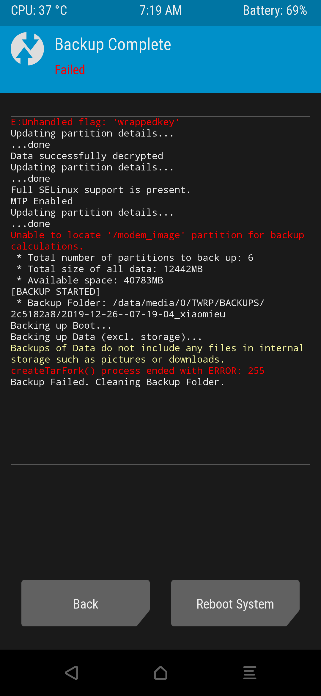
Task: Tap the modem_image partition error message
Action: 158,241
